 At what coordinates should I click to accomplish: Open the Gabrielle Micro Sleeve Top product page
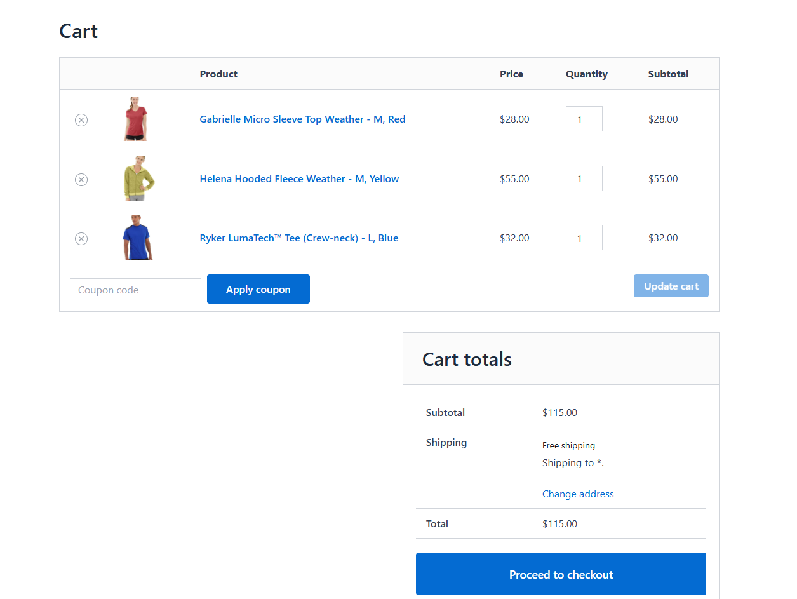click(x=302, y=119)
